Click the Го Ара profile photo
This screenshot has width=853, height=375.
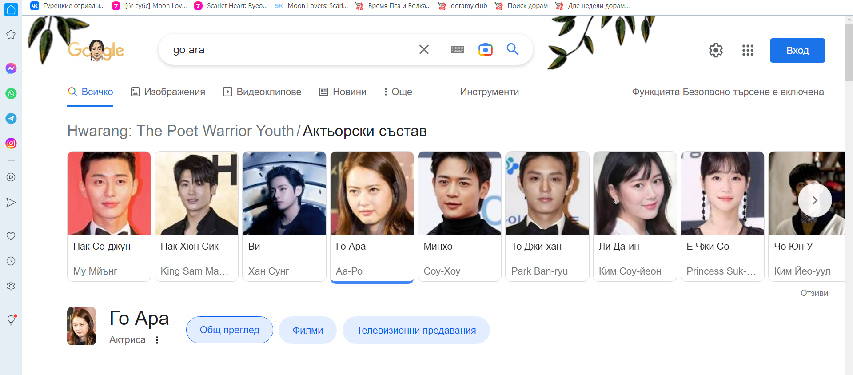(x=81, y=326)
